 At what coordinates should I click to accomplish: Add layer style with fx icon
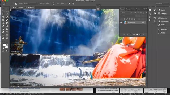coord(127,34)
